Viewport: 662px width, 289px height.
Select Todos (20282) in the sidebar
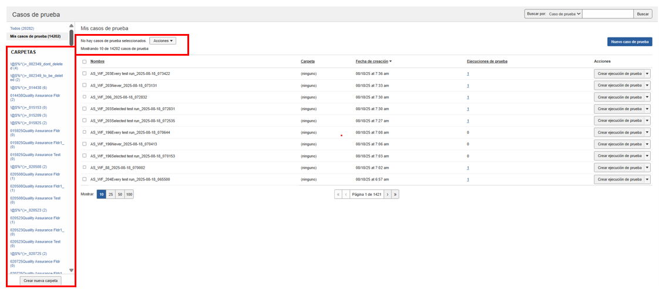[x=22, y=28]
